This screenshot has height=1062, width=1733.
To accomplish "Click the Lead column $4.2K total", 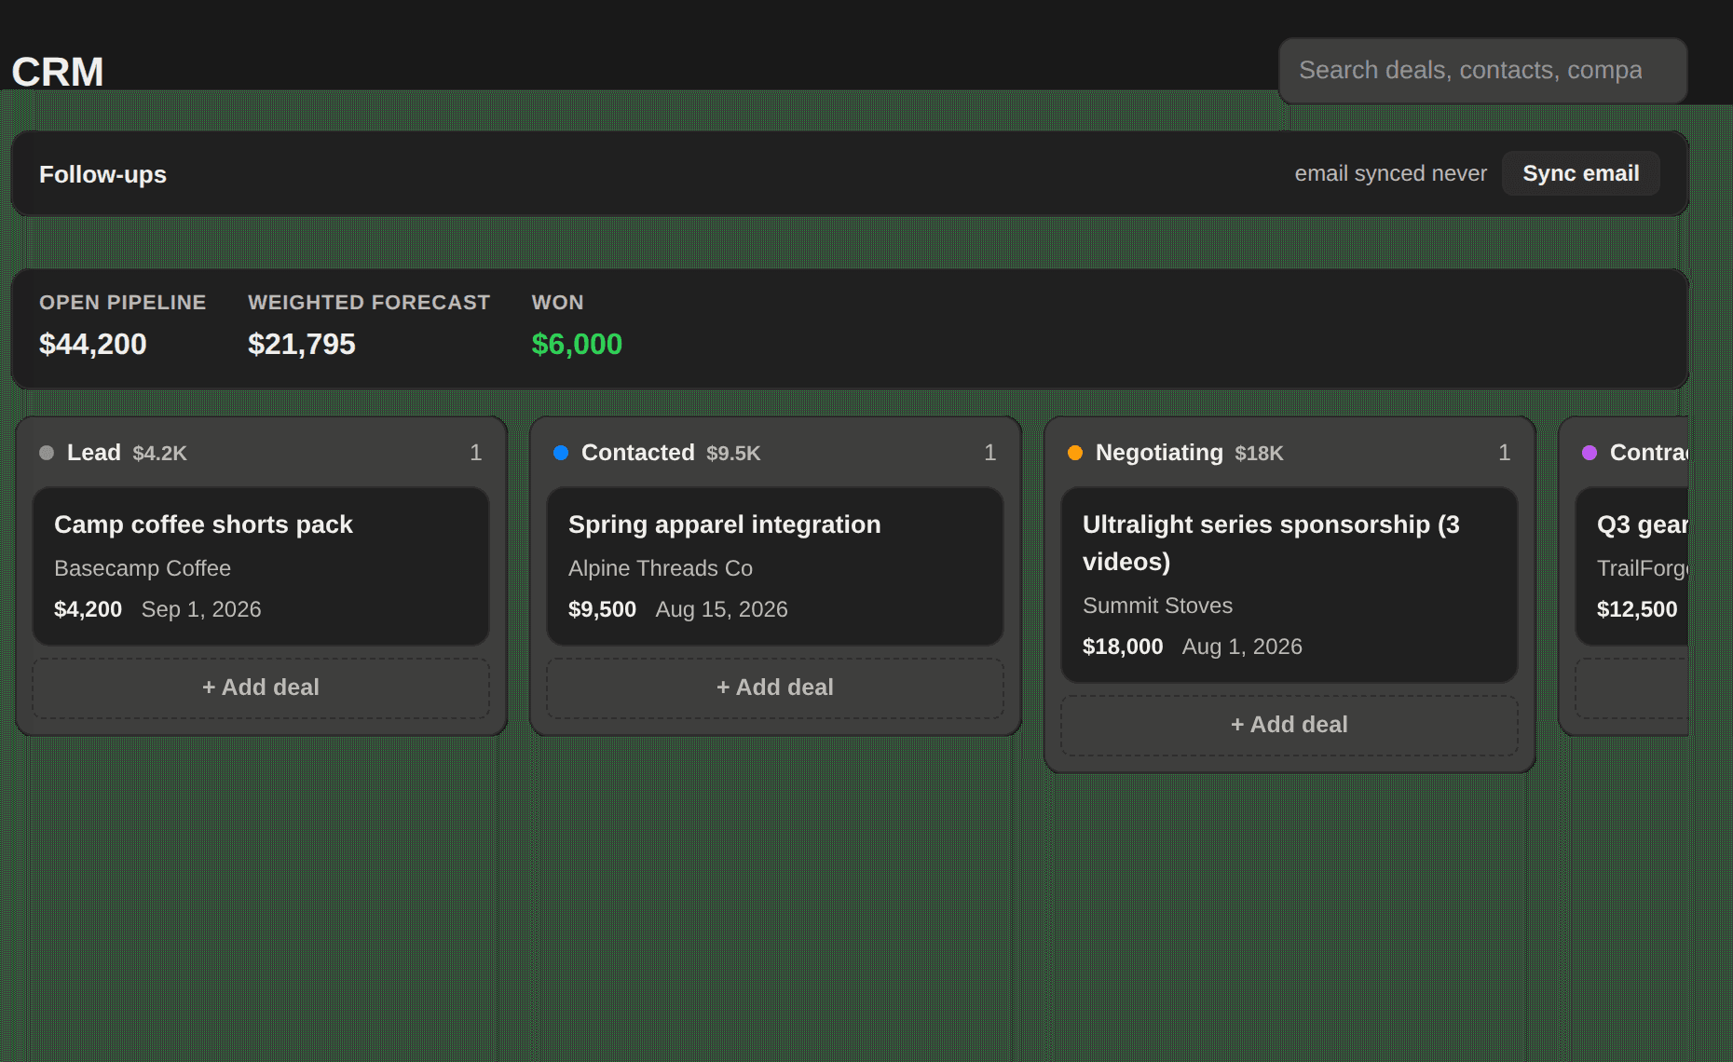I will click(159, 454).
